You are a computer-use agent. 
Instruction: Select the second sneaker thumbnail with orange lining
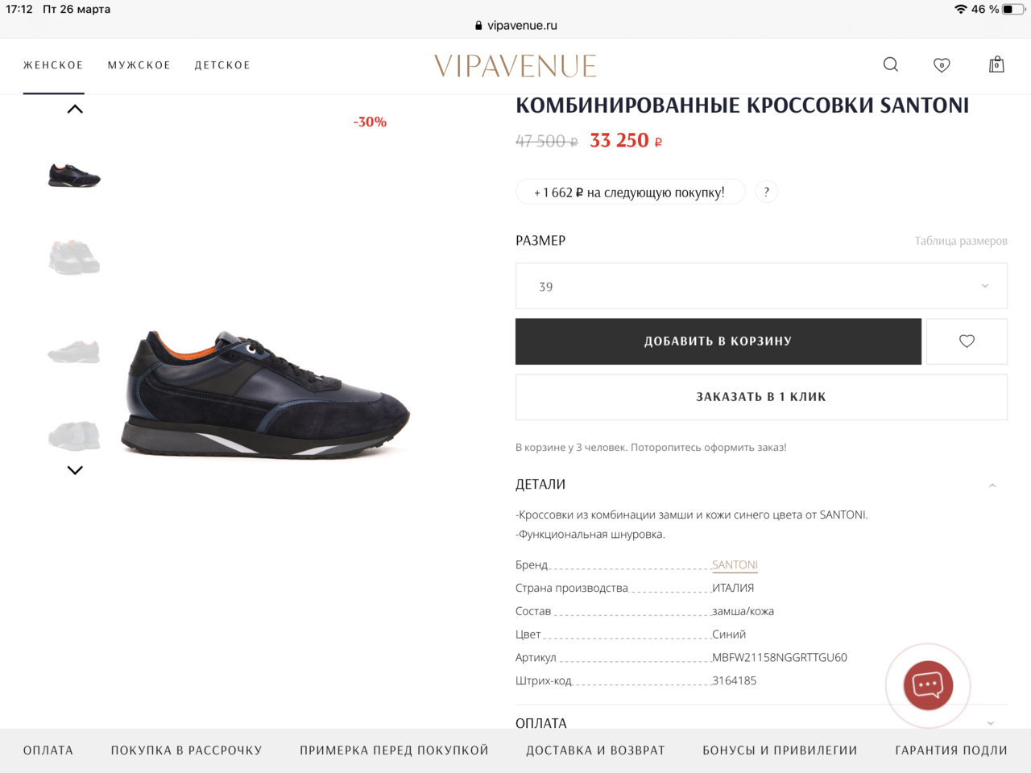(x=74, y=257)
